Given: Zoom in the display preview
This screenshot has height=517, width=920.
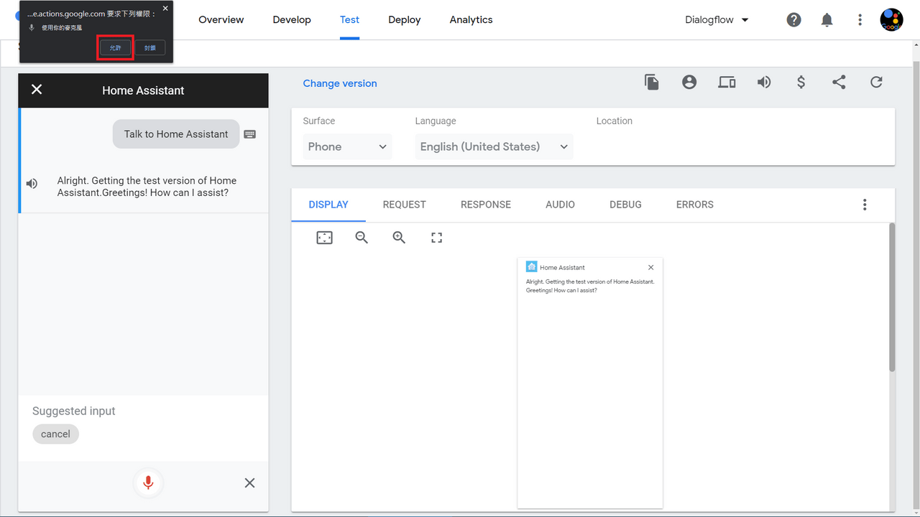Looking at the screenshot, I should (x=399, y=238).
